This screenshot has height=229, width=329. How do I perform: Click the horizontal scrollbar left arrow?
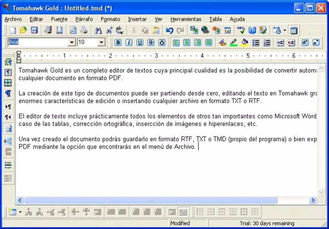coord(20,200)
